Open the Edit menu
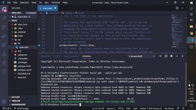The height and width of the screenshot is (110, 196). (15, 2)
